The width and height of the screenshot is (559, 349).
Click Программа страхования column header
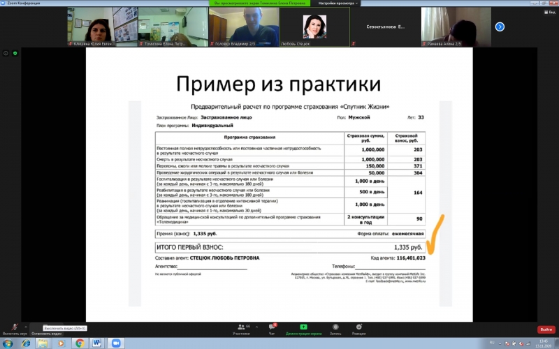tap(249, 137)
